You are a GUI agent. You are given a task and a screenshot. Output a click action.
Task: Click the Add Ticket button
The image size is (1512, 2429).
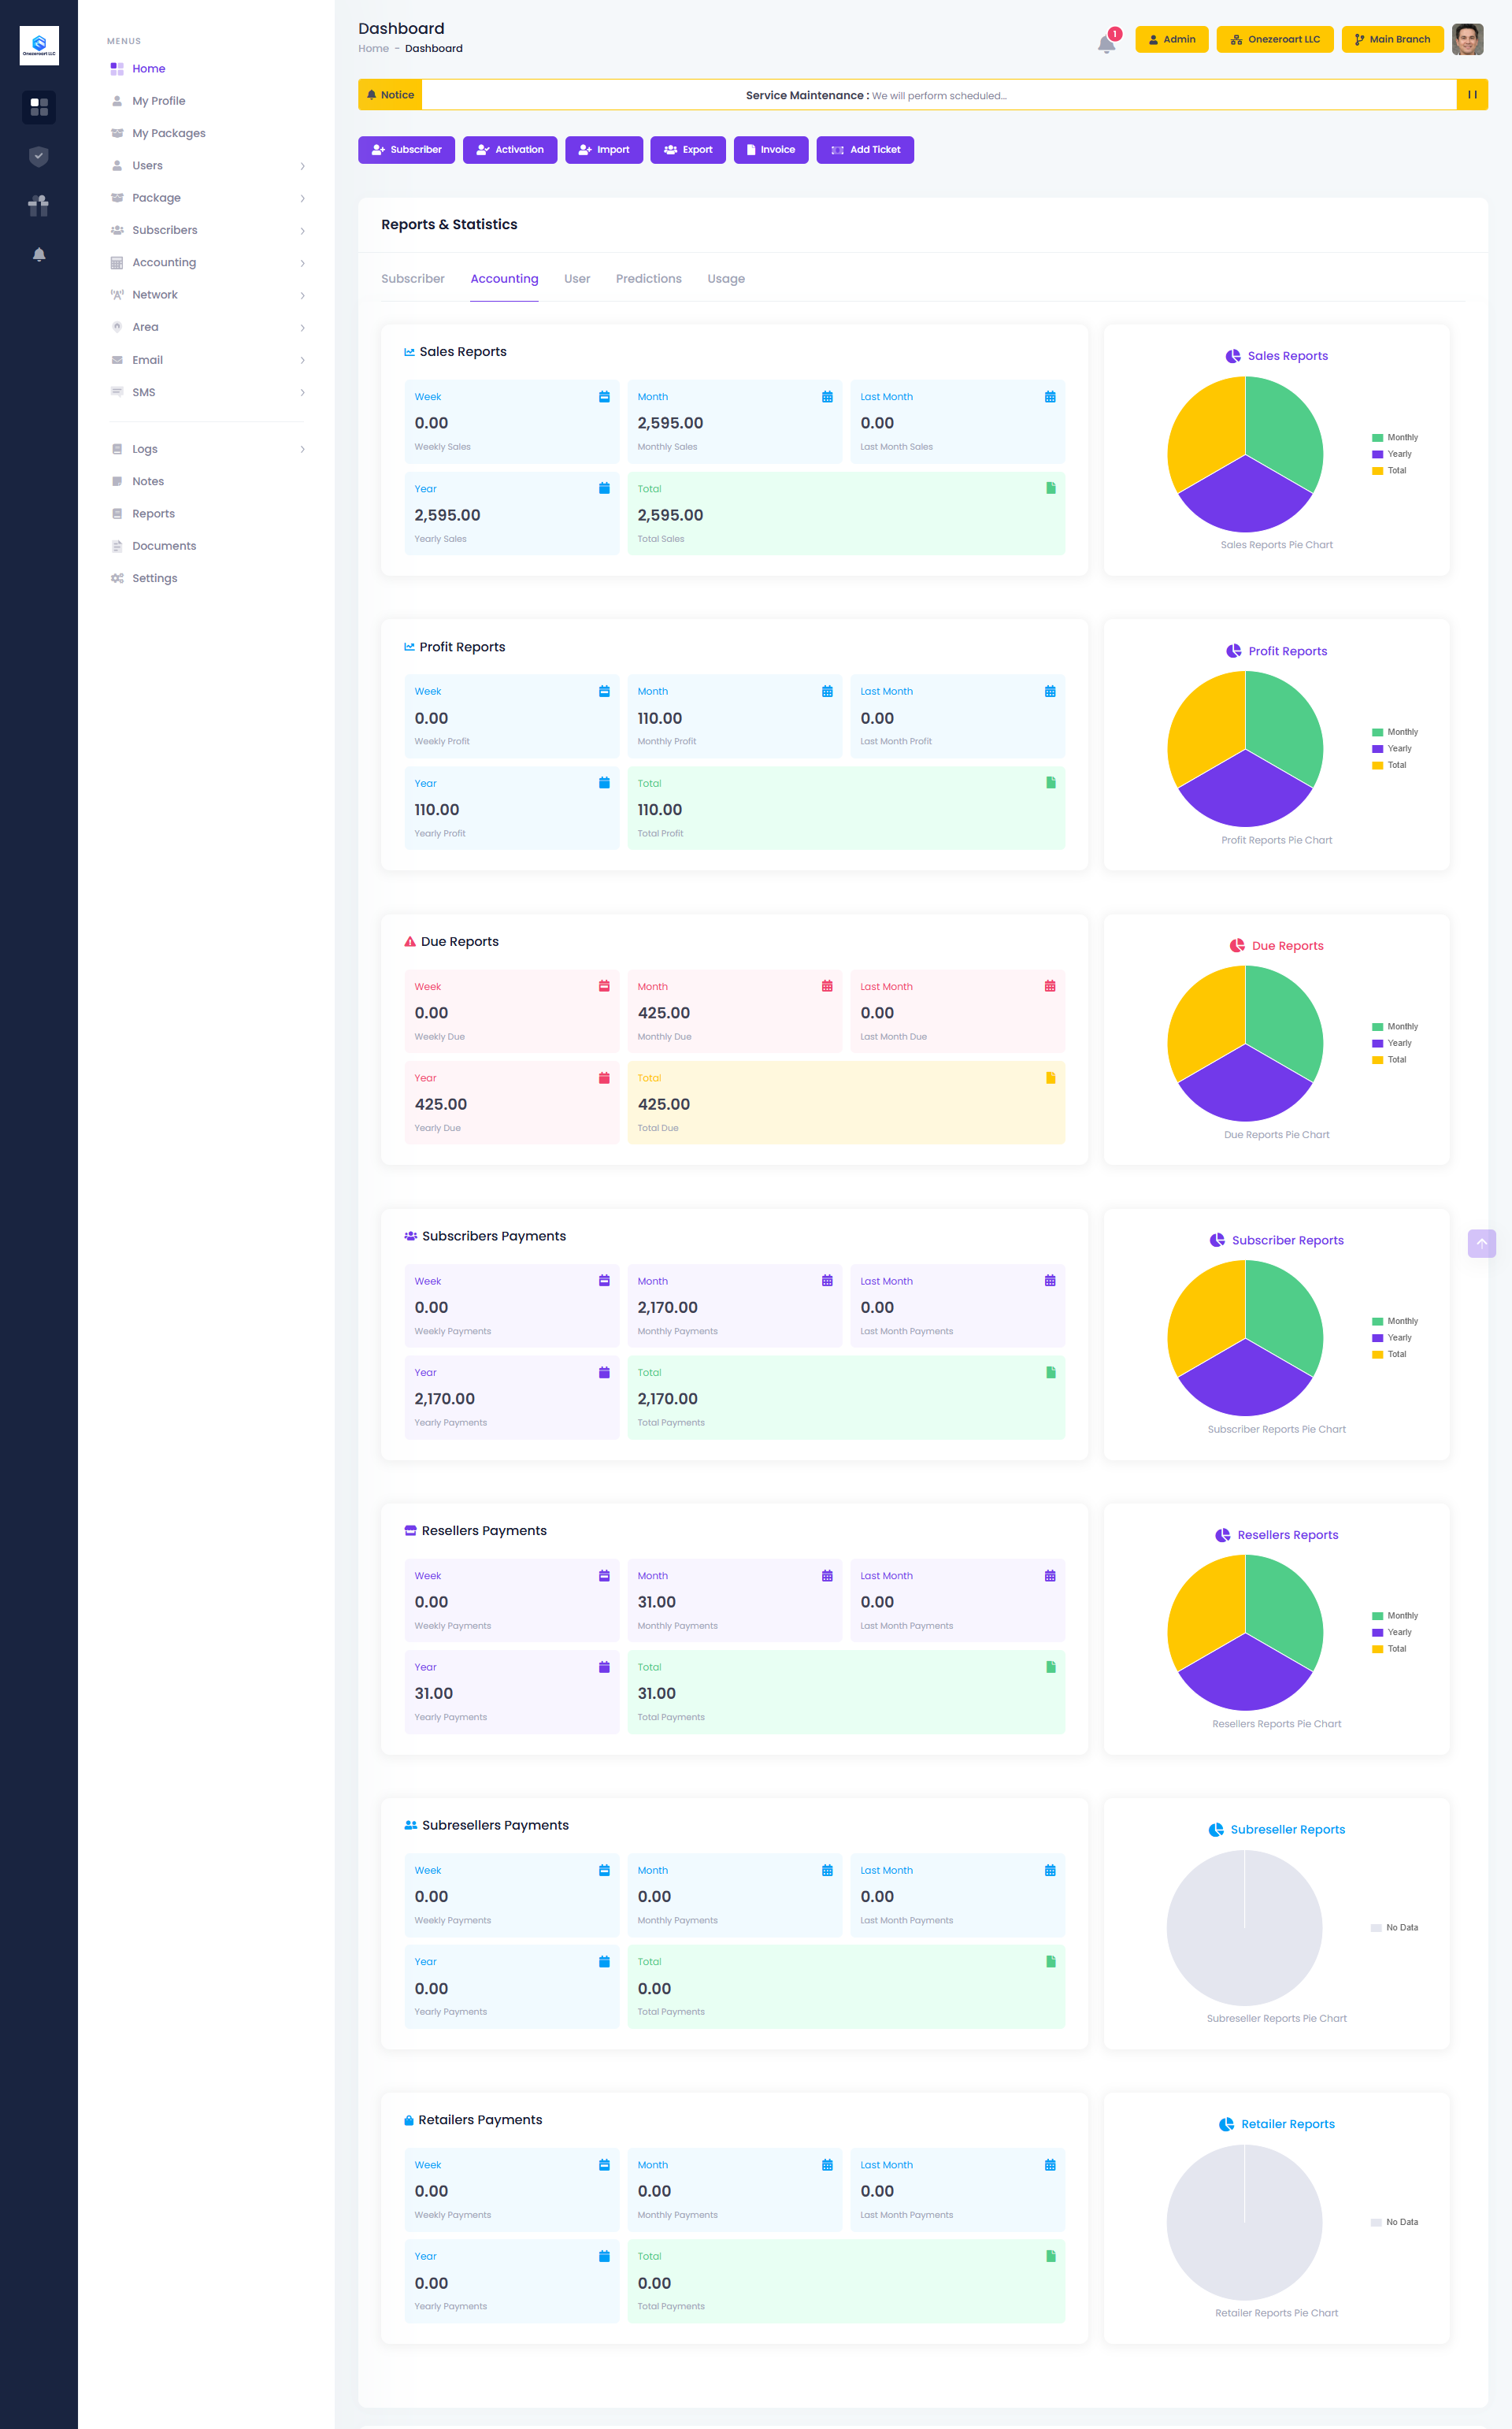(864, 150)
